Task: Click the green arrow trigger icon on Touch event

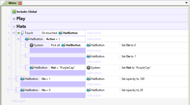Action: 18,33
